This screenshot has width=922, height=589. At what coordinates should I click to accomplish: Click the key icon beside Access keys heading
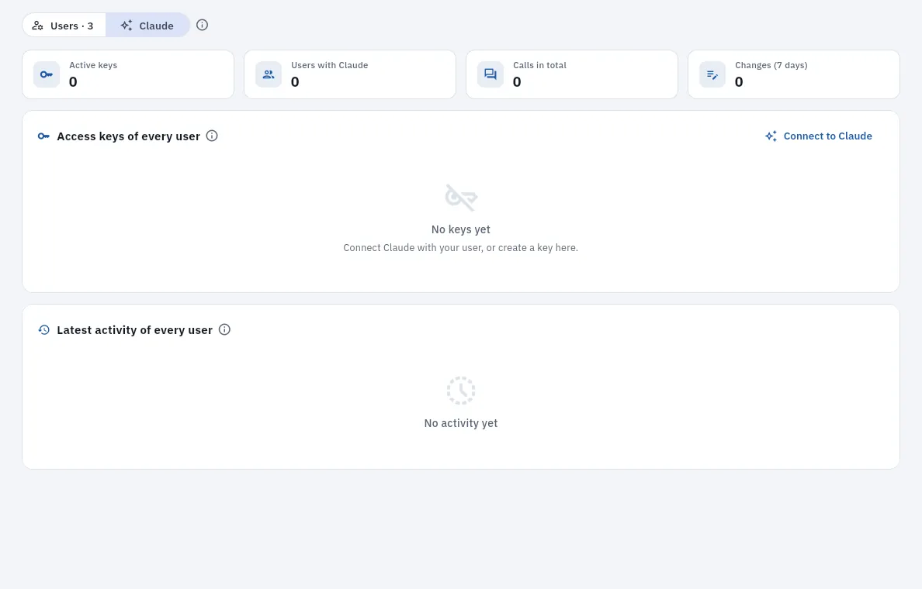click(x=44, y=136)
